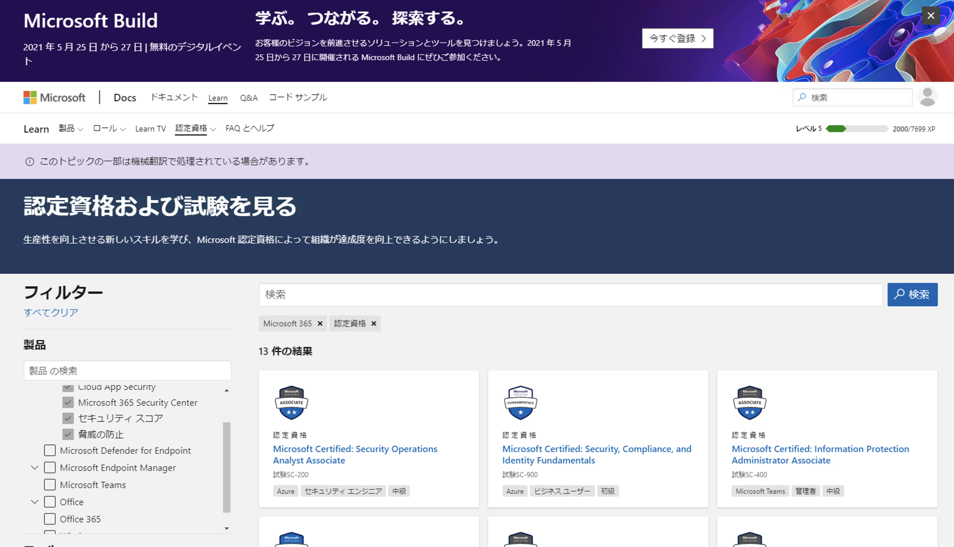The image size is (954, 547).
Task: Click the Microsoft logo
Action: [x=54, y=98]
